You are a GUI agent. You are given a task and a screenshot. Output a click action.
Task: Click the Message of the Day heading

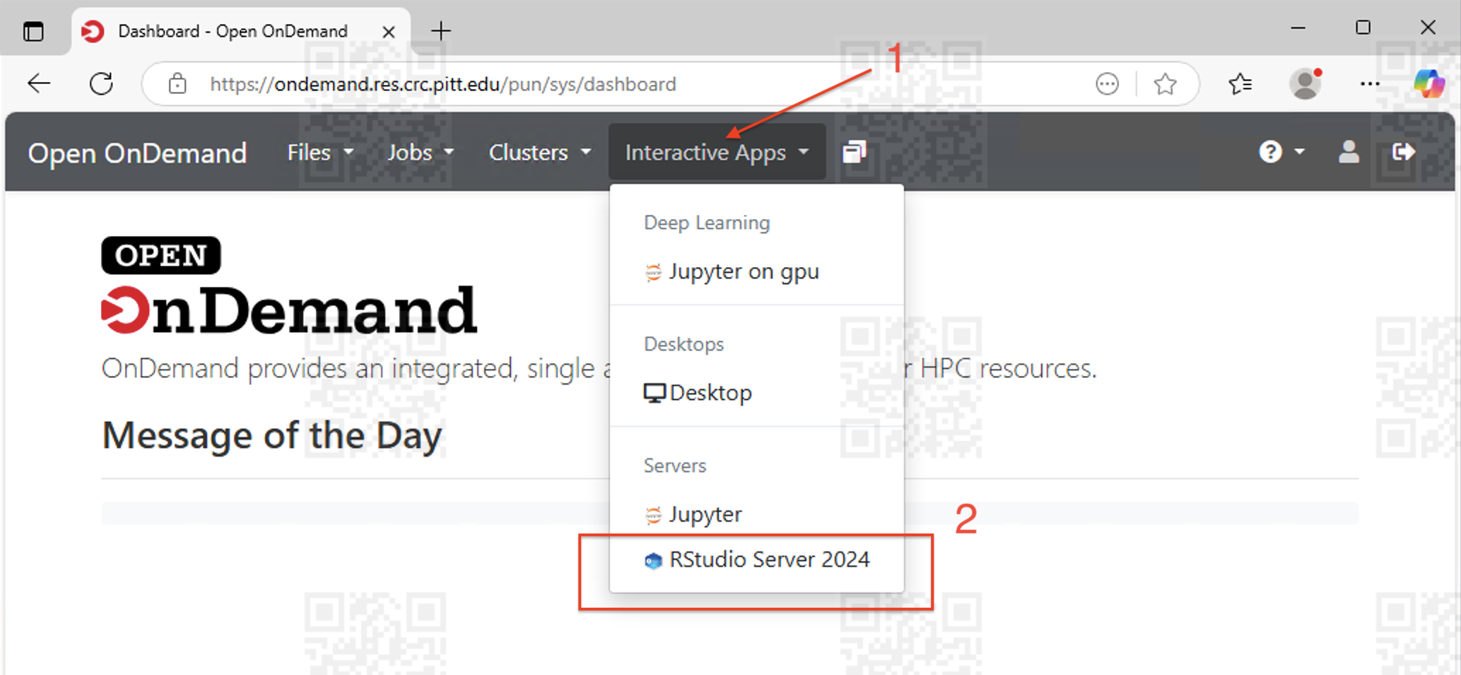pos(272,435)
